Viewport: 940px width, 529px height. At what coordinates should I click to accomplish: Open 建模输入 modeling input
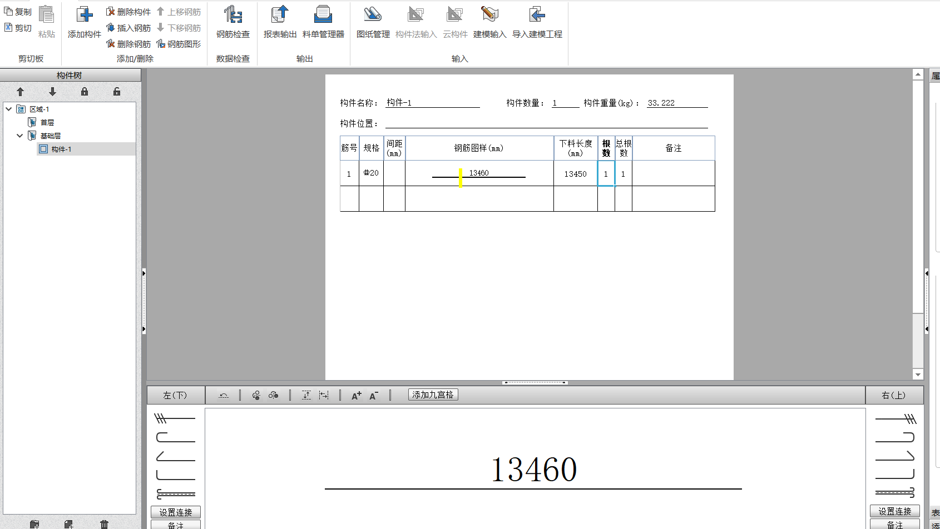tap(489, 22)
